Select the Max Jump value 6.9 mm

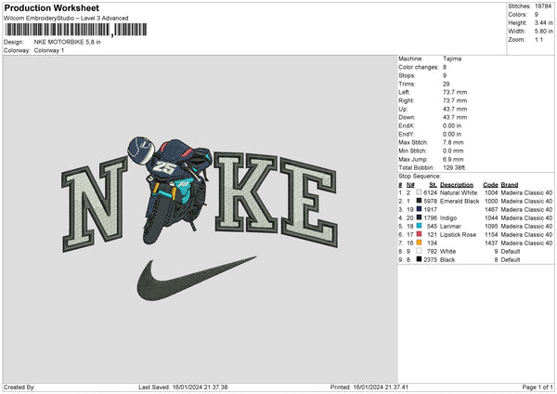point(453,159)
